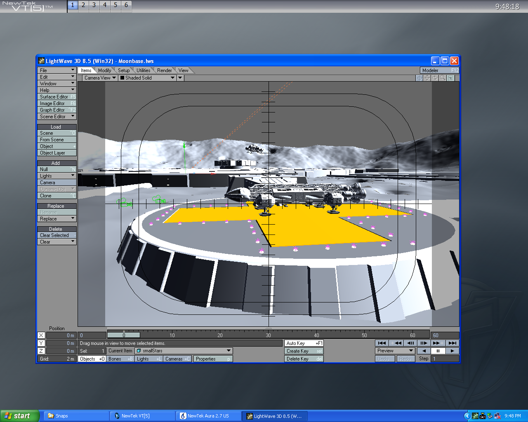Click Create Key button

[304, 351]
